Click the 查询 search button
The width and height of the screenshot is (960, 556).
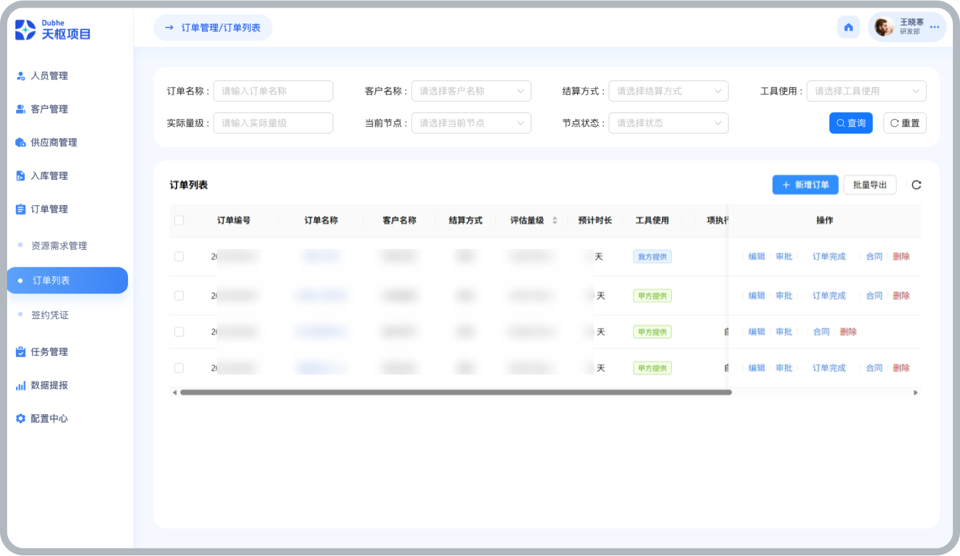[x=850, y=123]
